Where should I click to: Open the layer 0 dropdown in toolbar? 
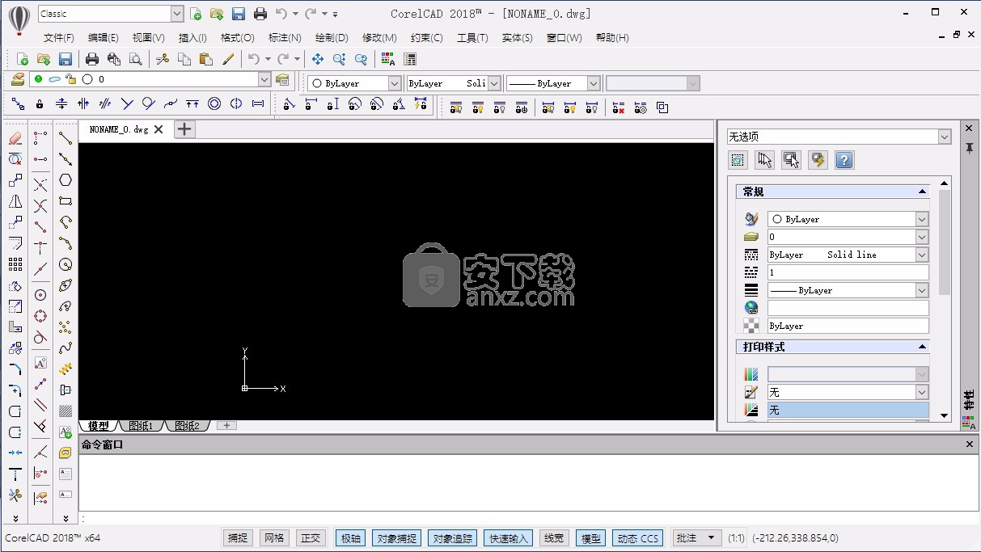click(x=264, y=79)
